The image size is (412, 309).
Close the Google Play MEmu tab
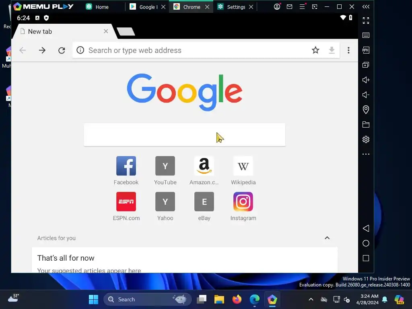click(x=163, y=7)
